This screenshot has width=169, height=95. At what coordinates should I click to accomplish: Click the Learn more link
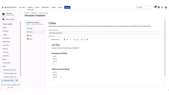pyautogui.click(x=11, y=87)
